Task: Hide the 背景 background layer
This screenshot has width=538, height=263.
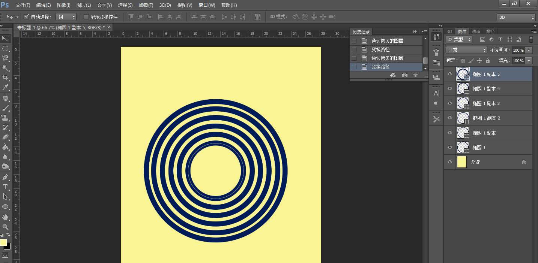Action: pyautogui.click(x=450, y=162)
